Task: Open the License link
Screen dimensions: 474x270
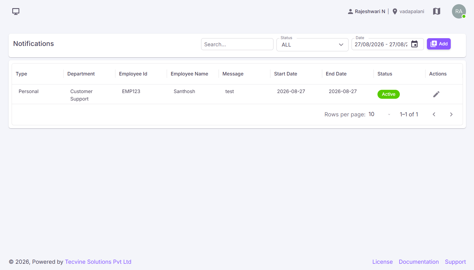Action: pyautogui.click(x=382, y=262)
